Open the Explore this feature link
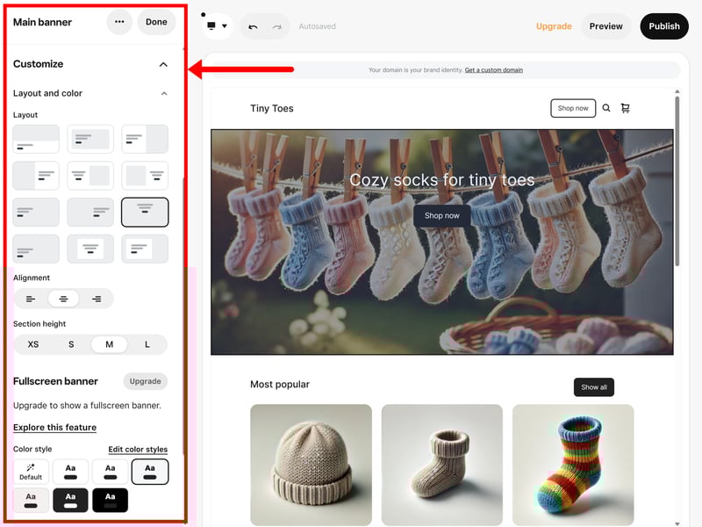This screenshot has width=702, height=527. [x=54, y=428]
